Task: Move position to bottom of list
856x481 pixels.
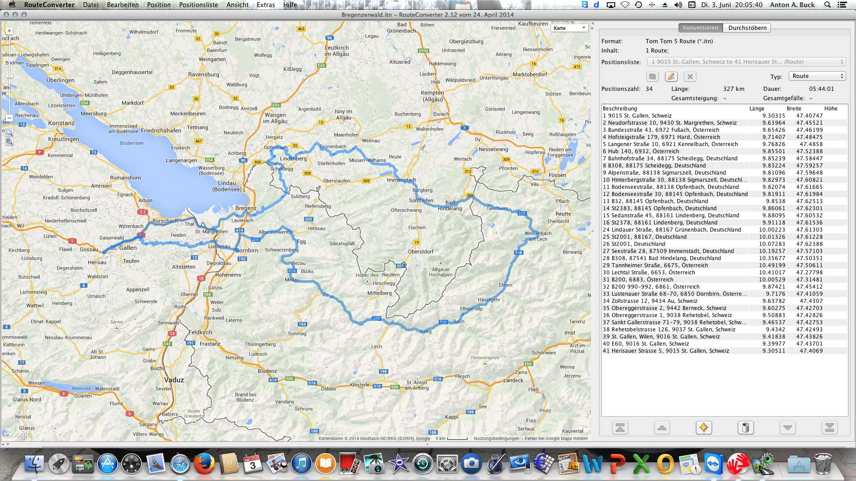Action: coord(829,428)
